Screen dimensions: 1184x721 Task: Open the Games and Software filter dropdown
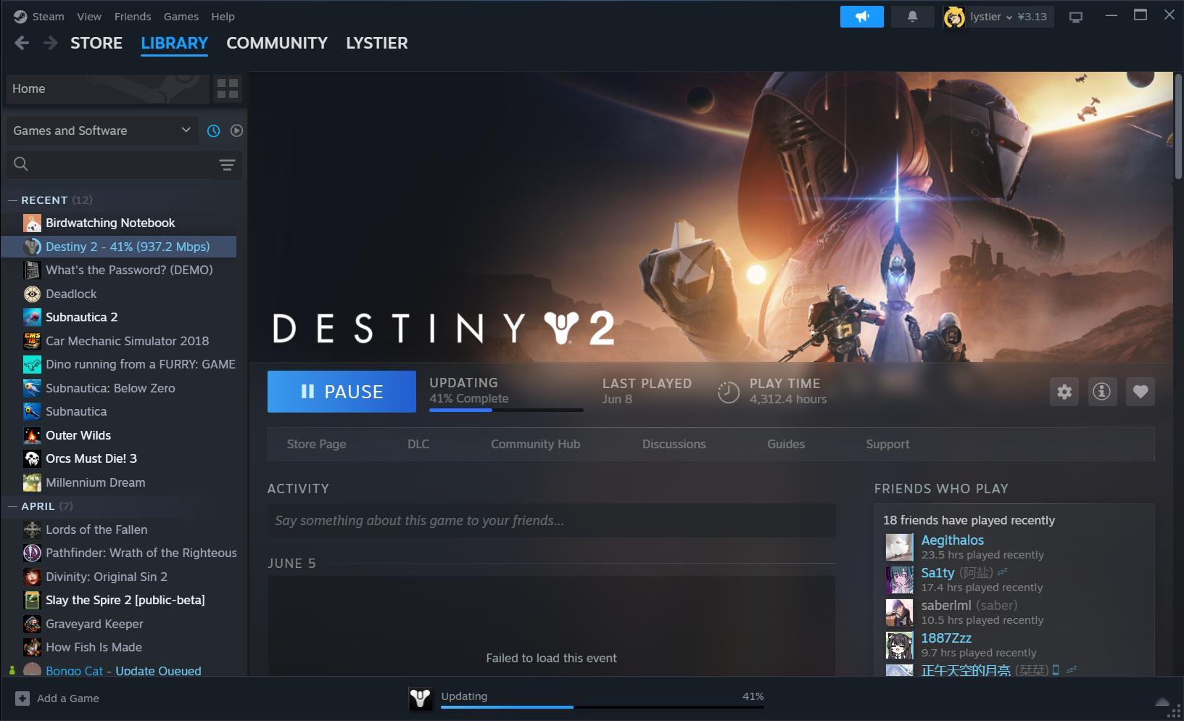[102, 131]
